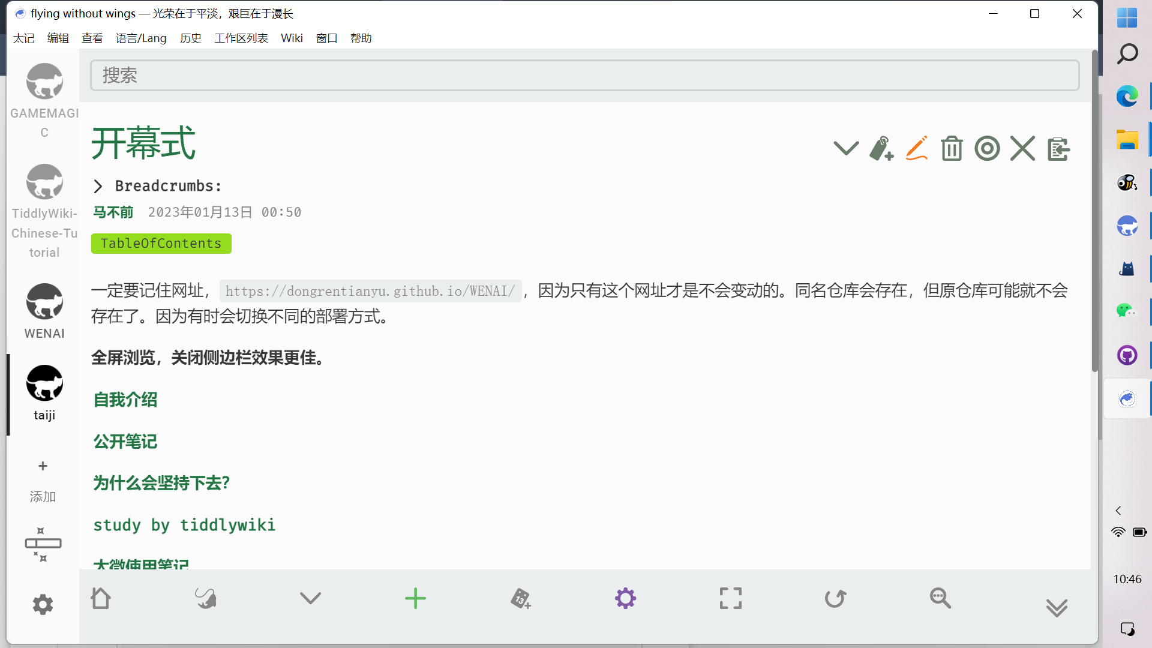Toggle fullscreen mode from the bottom toolbar
This screenshot has width=1152, height=648.
[x=730, y=598]
